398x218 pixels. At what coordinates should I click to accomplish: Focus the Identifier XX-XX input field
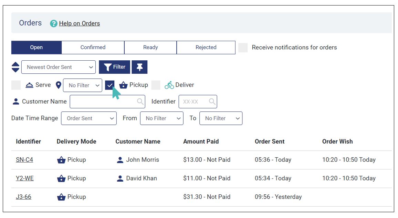pos(198,101)
